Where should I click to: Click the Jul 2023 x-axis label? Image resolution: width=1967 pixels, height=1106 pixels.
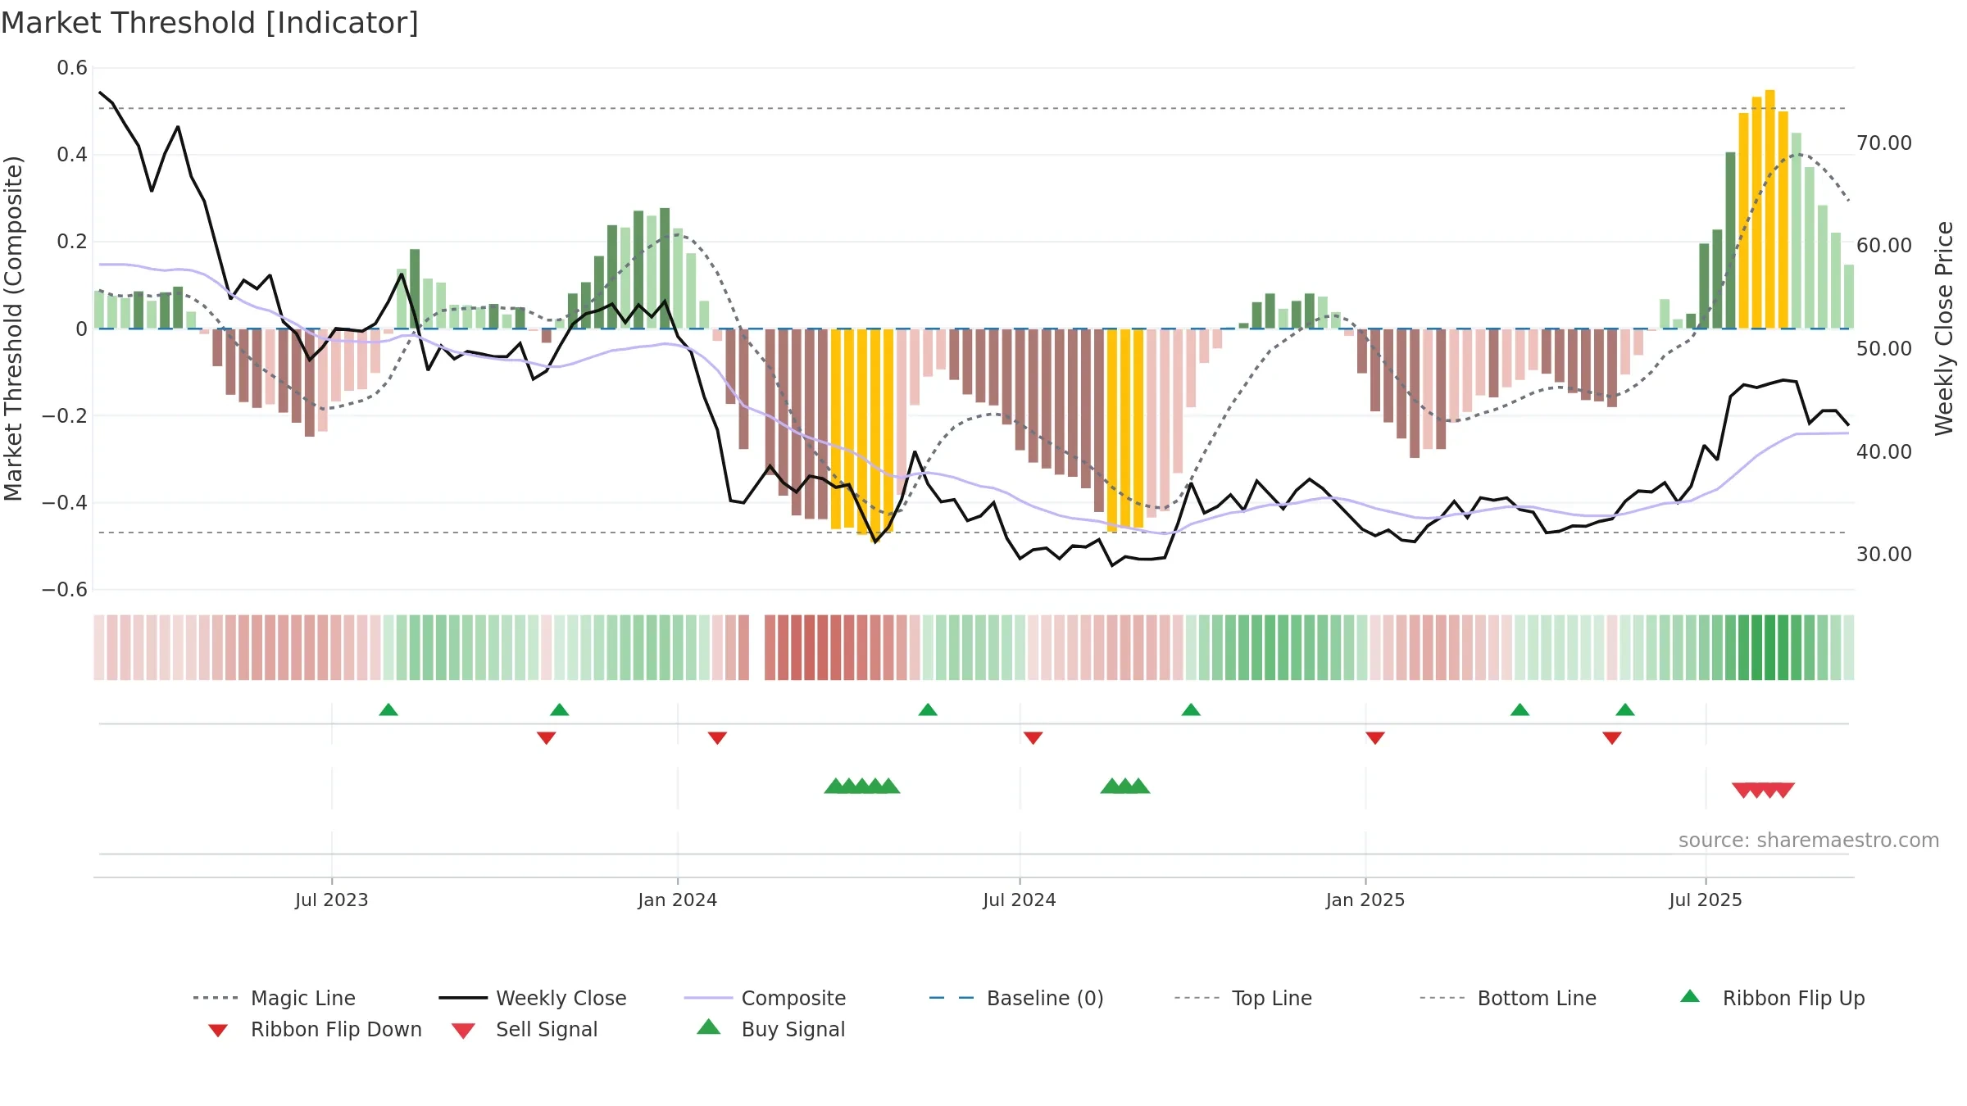(x=332, y=900)
